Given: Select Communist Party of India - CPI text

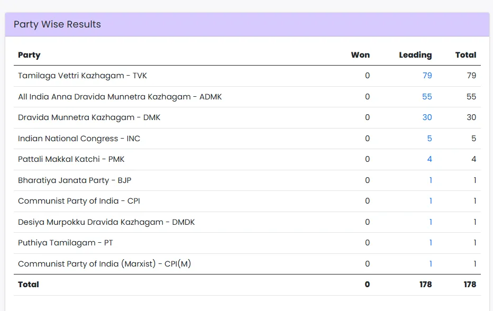Looking at the screenshot, I should (x=79, y=201).
